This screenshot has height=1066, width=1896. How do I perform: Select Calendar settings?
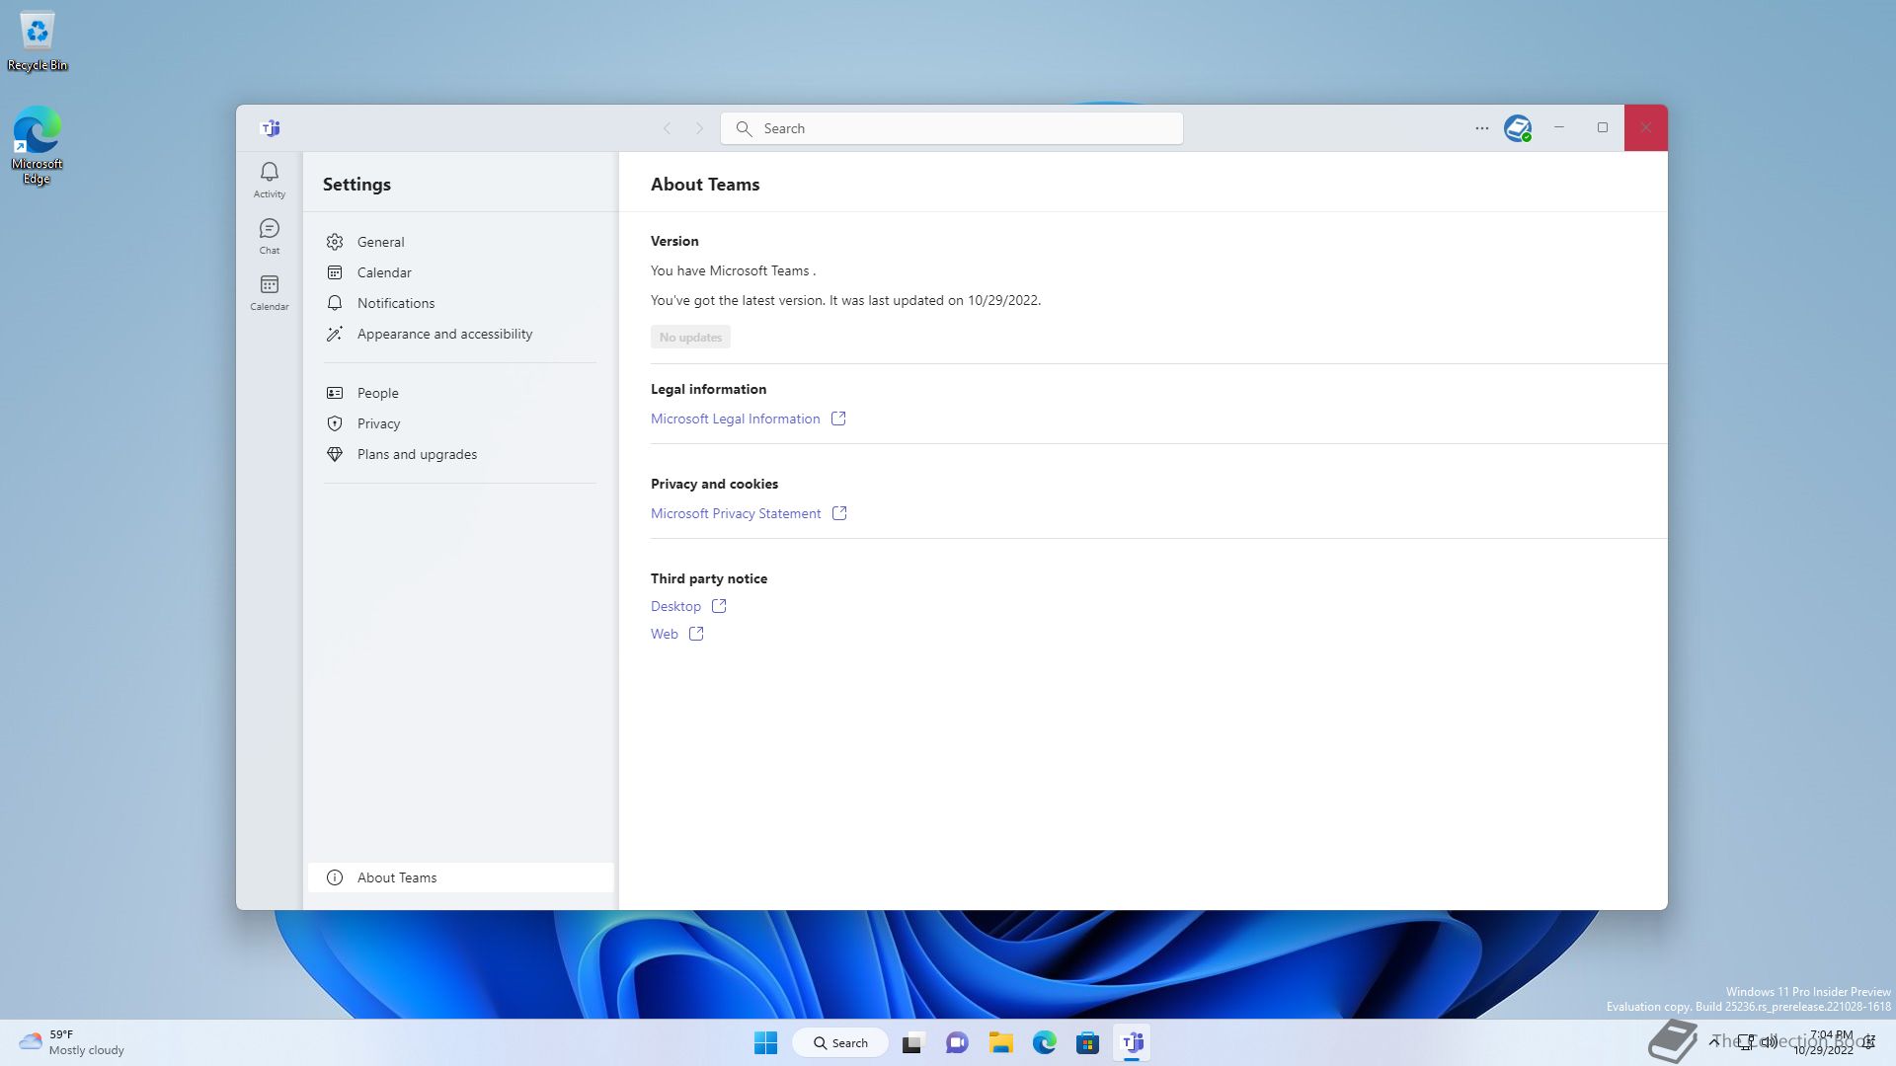click(461, 272)
